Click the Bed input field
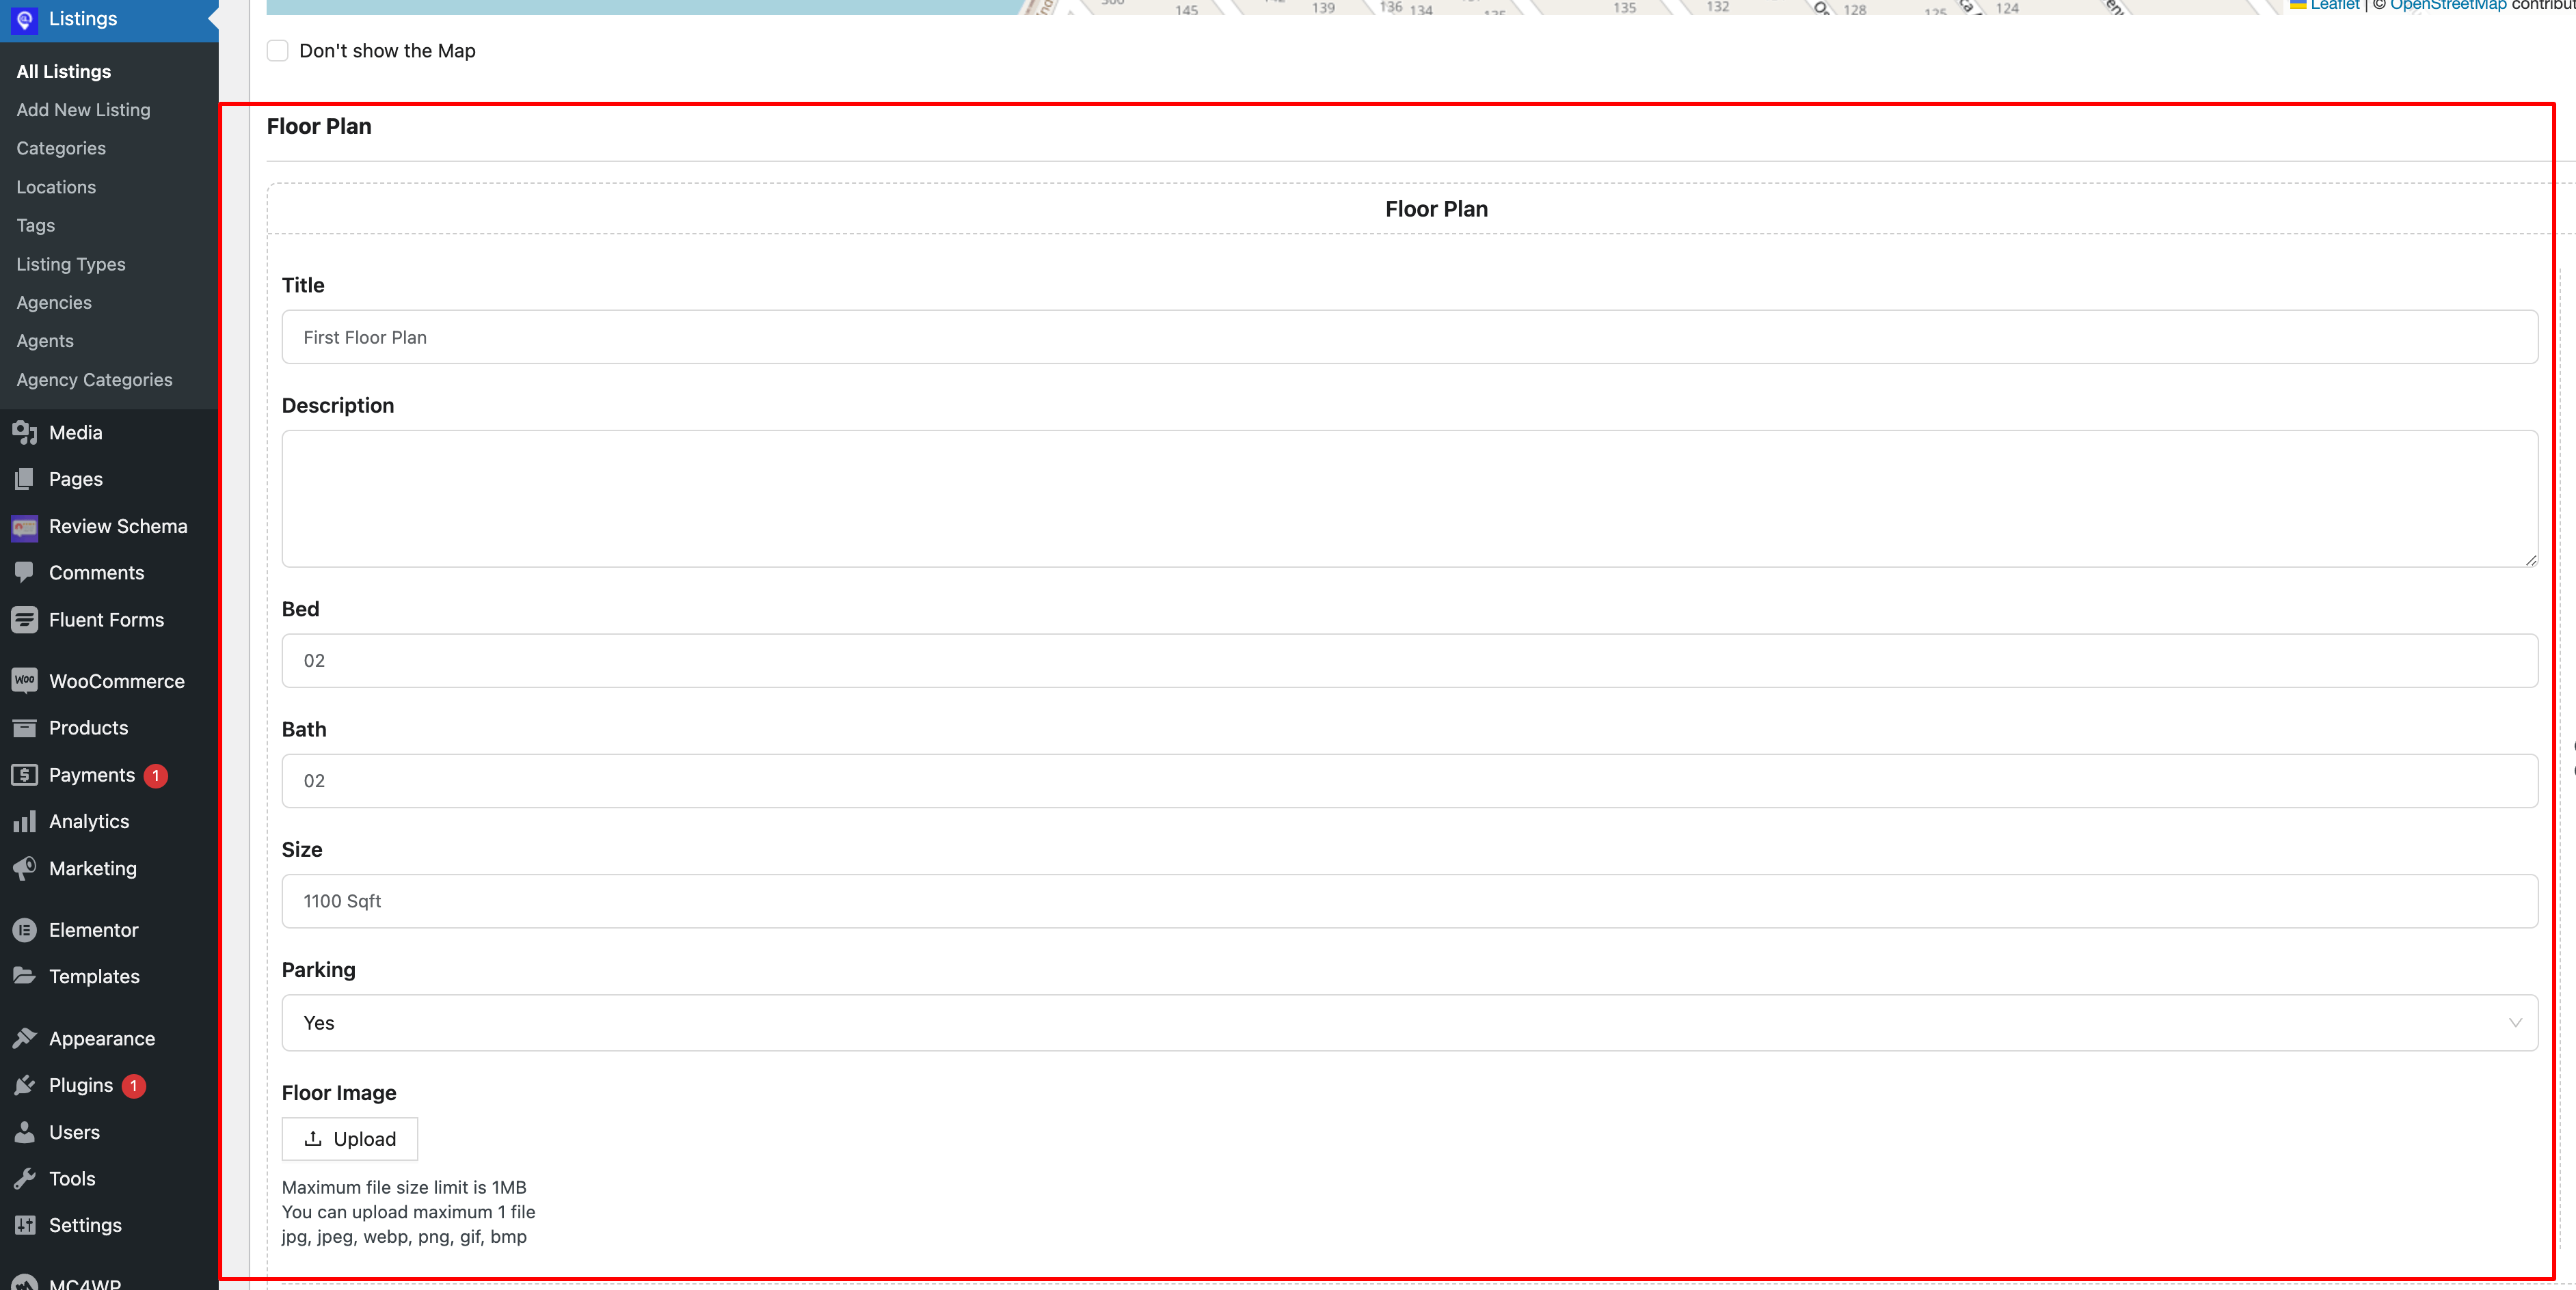 tap(1410, 661)
